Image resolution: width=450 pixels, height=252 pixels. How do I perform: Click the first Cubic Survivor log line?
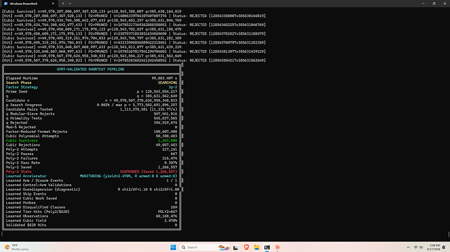(x=91, y=12)
